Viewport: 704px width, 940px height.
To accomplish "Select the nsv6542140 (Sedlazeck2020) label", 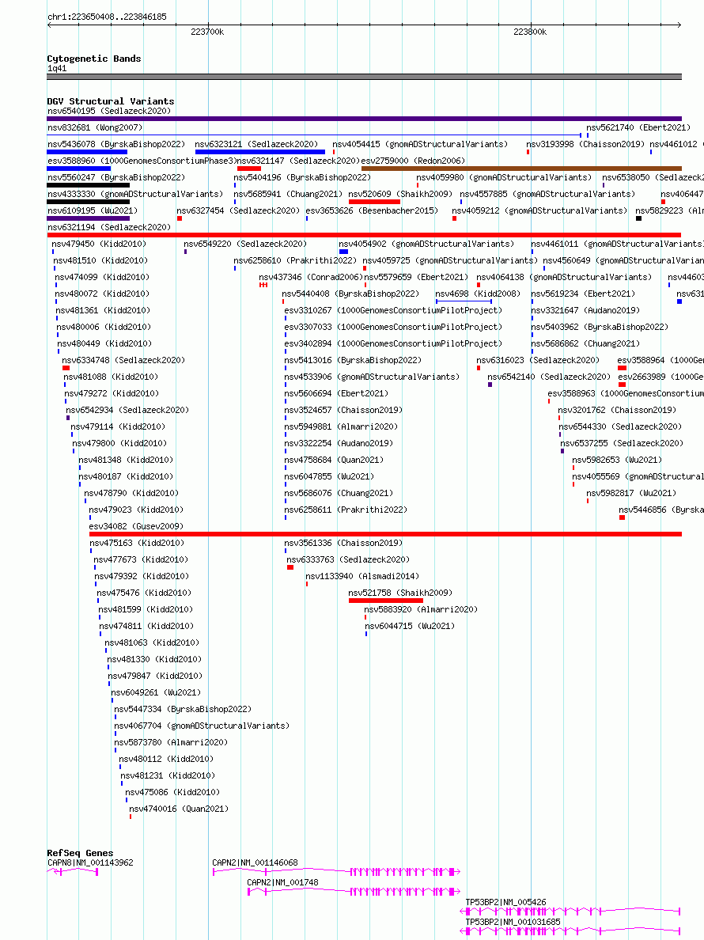I will coord(549,377).
